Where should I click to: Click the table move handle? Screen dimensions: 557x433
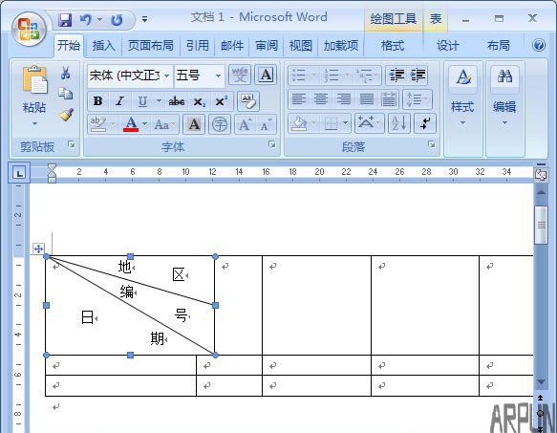[38, 249]
